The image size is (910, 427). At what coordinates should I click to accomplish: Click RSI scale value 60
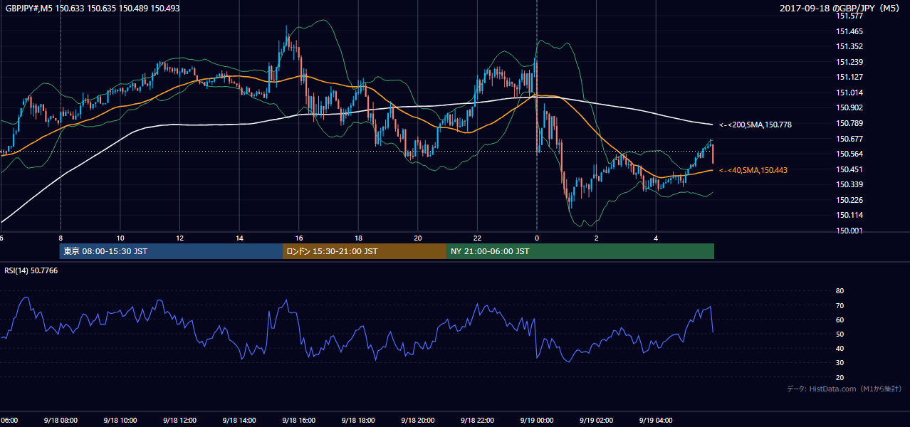[x=840, y=320]
